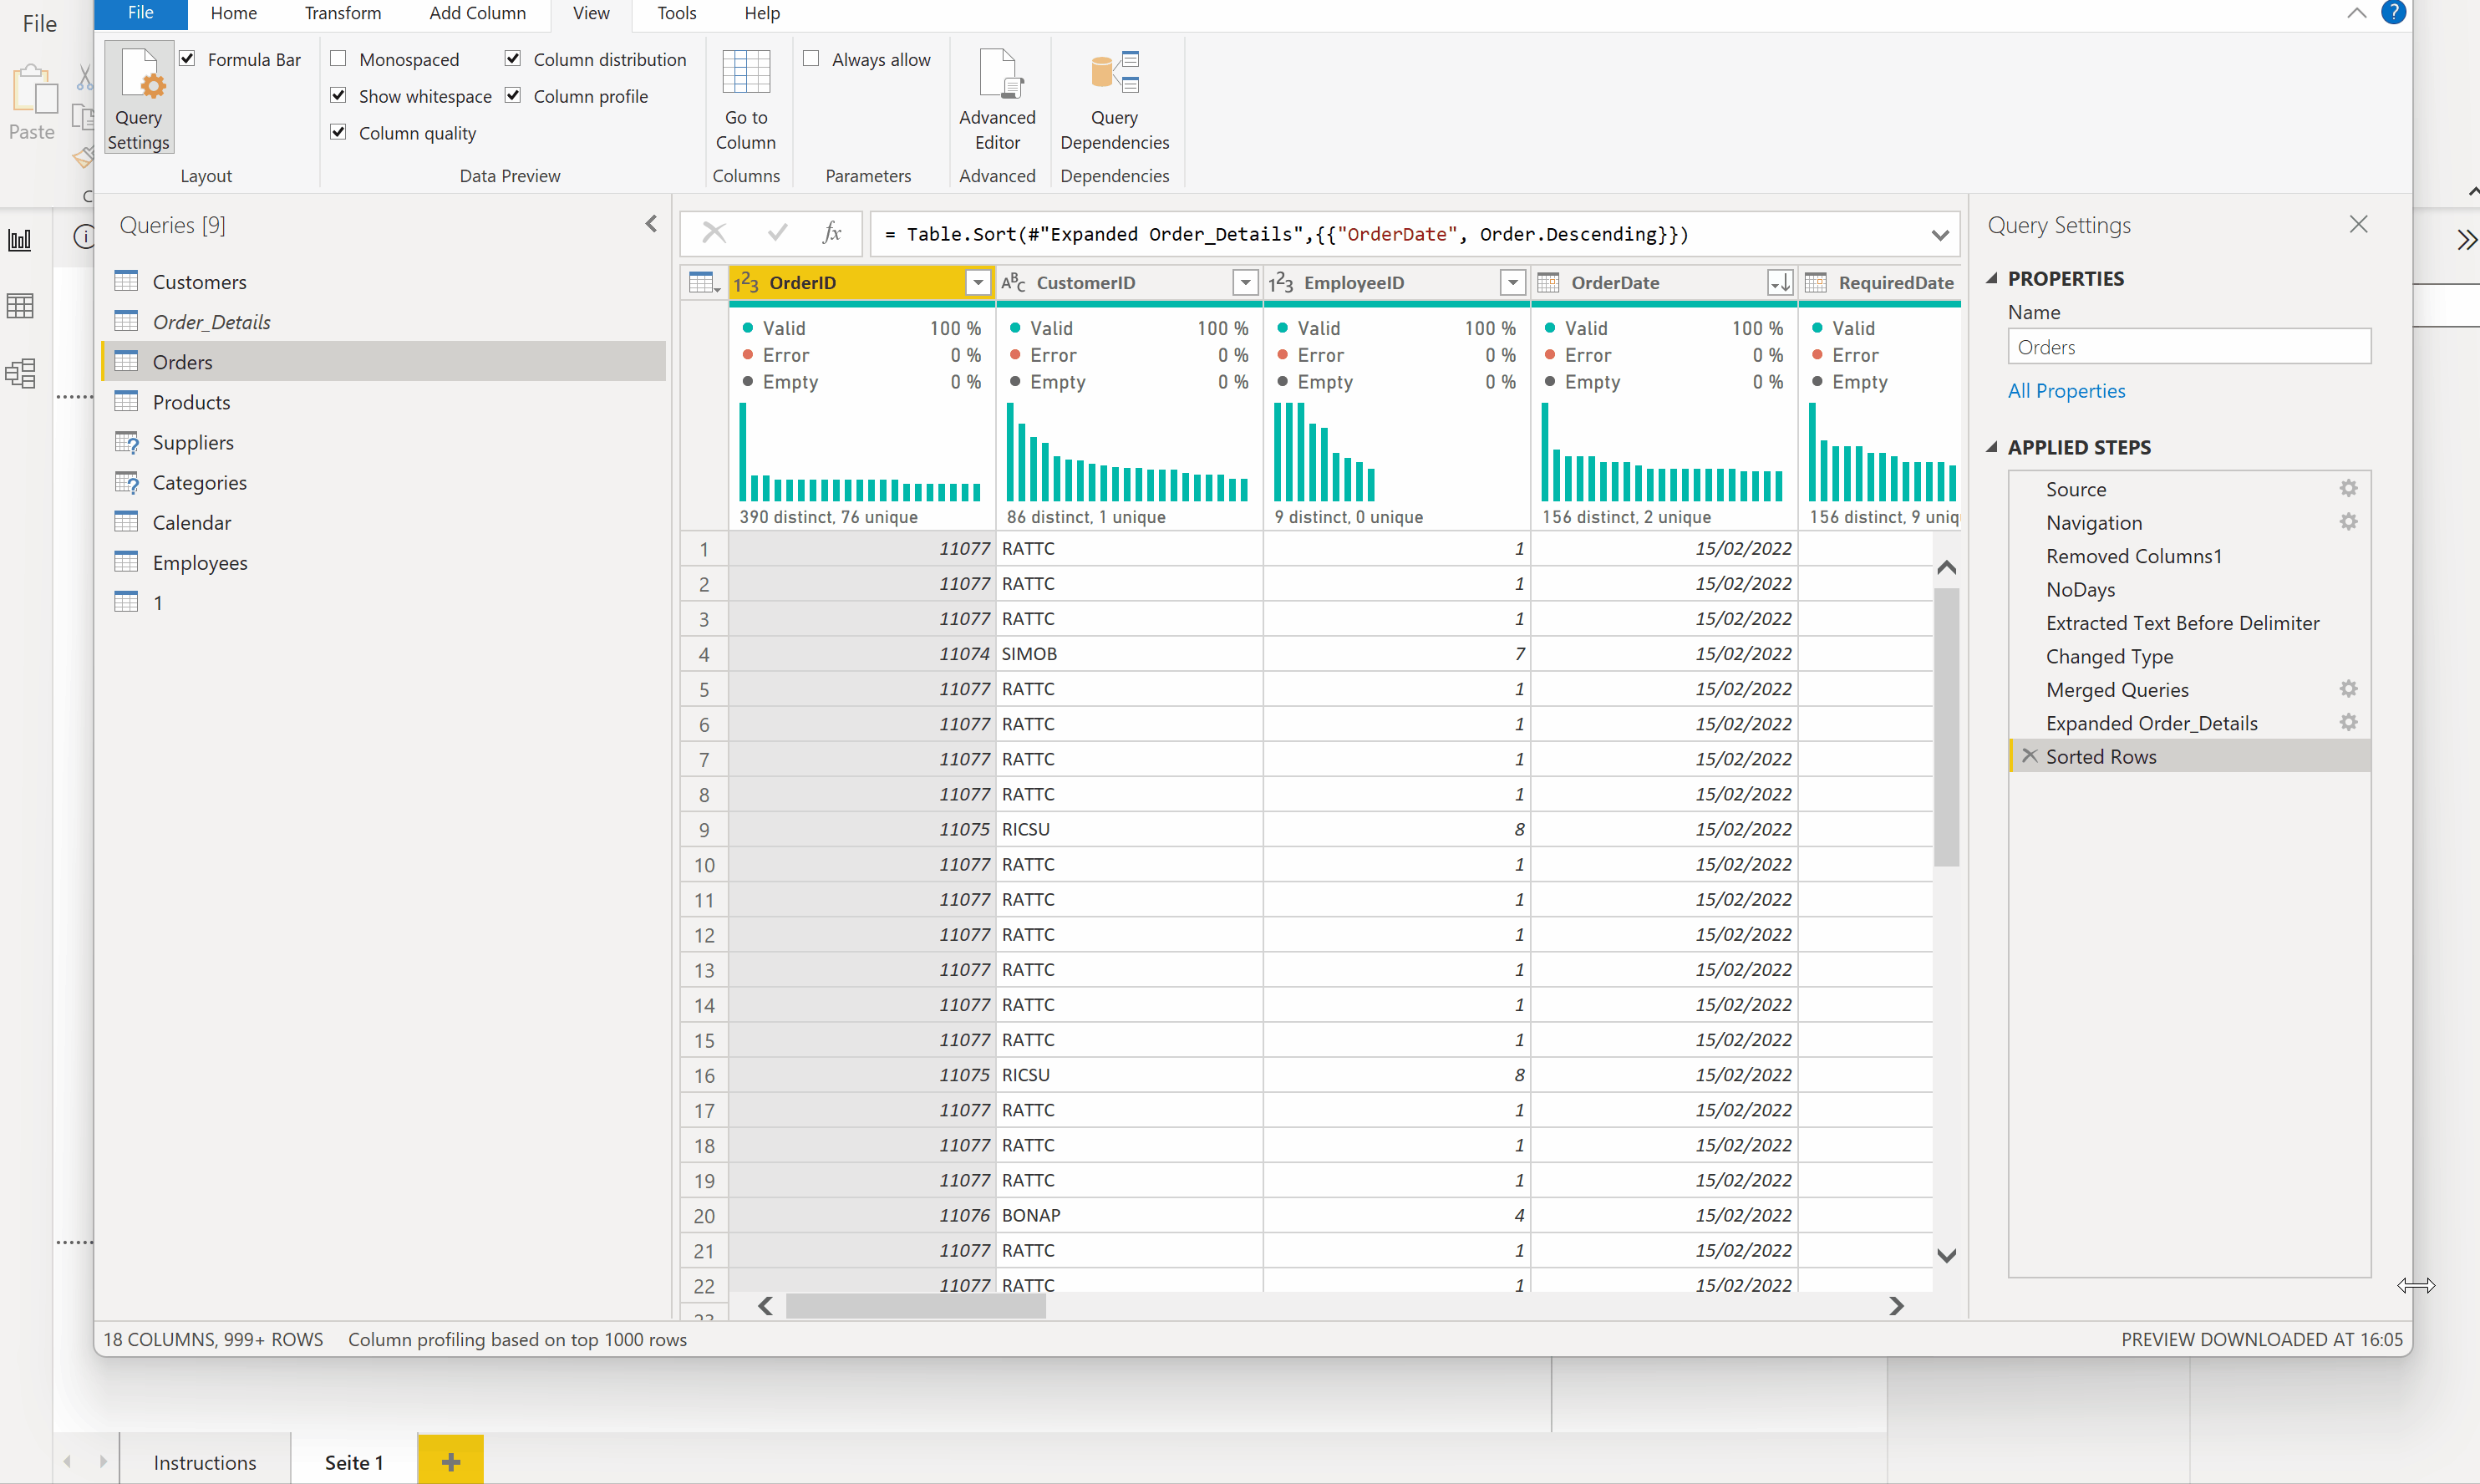This screenshot has height=1484, width=2480.
Task: Switch to the Transform ribbon tab
Action: point(343,13)
